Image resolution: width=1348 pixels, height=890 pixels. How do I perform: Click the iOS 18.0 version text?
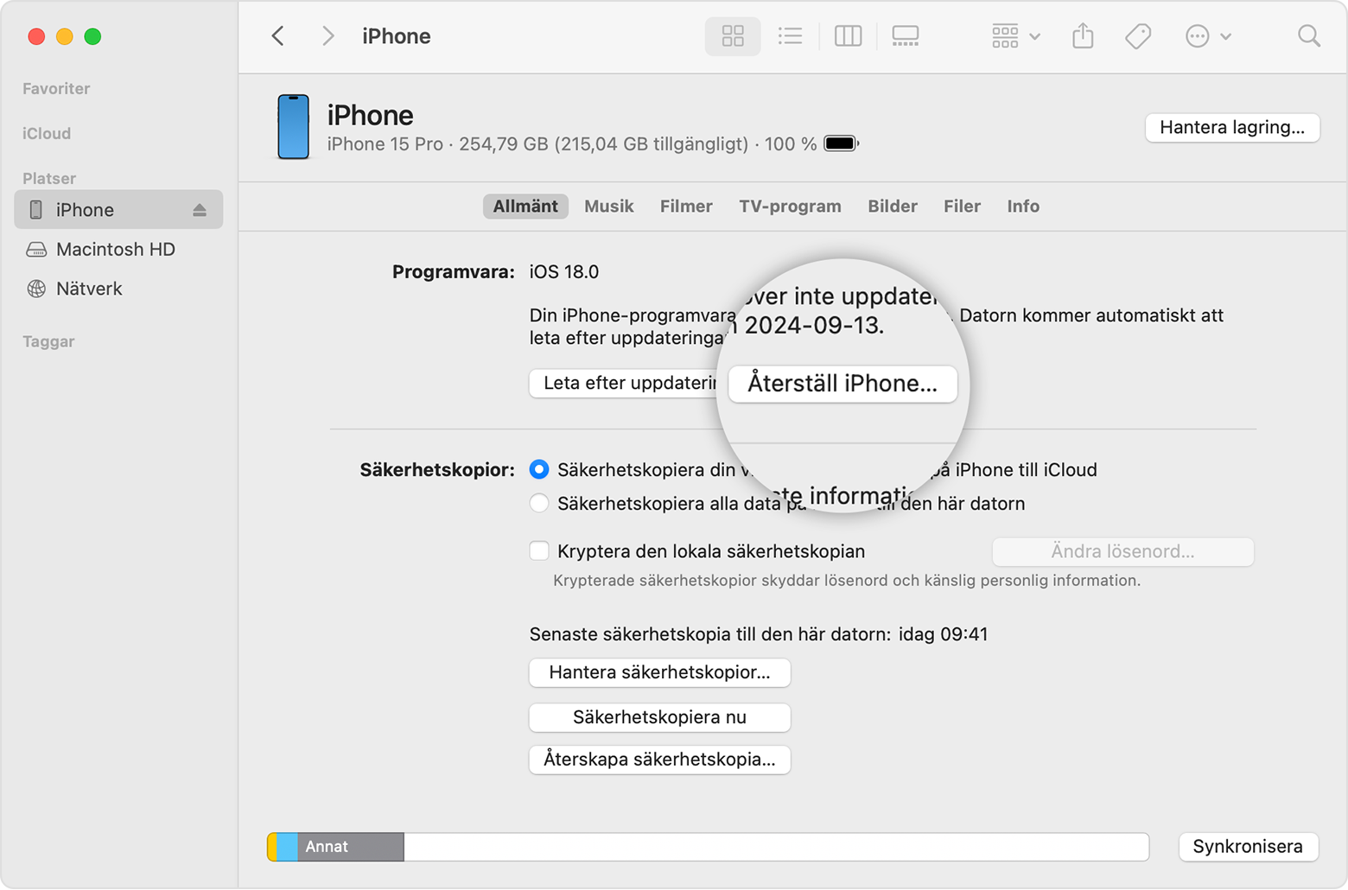point(564,272)
